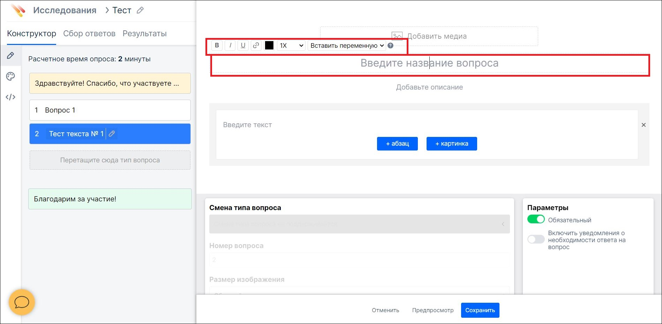Open the help tooltip next to the formatting toolbar
The height and width of the screenshot is (324, 662).
pos(390,45)
